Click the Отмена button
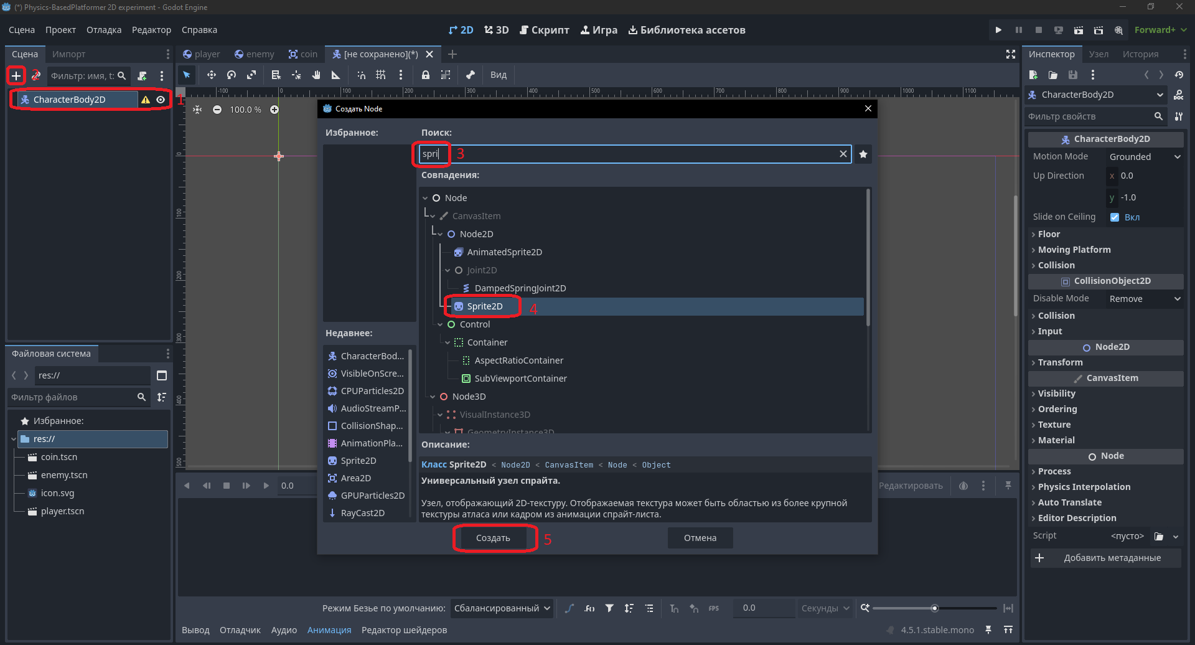Screen dimensions: 1195x645 pos(700,538)
